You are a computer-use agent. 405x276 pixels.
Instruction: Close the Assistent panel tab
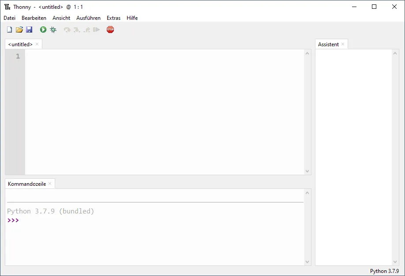tap(343, 44)
